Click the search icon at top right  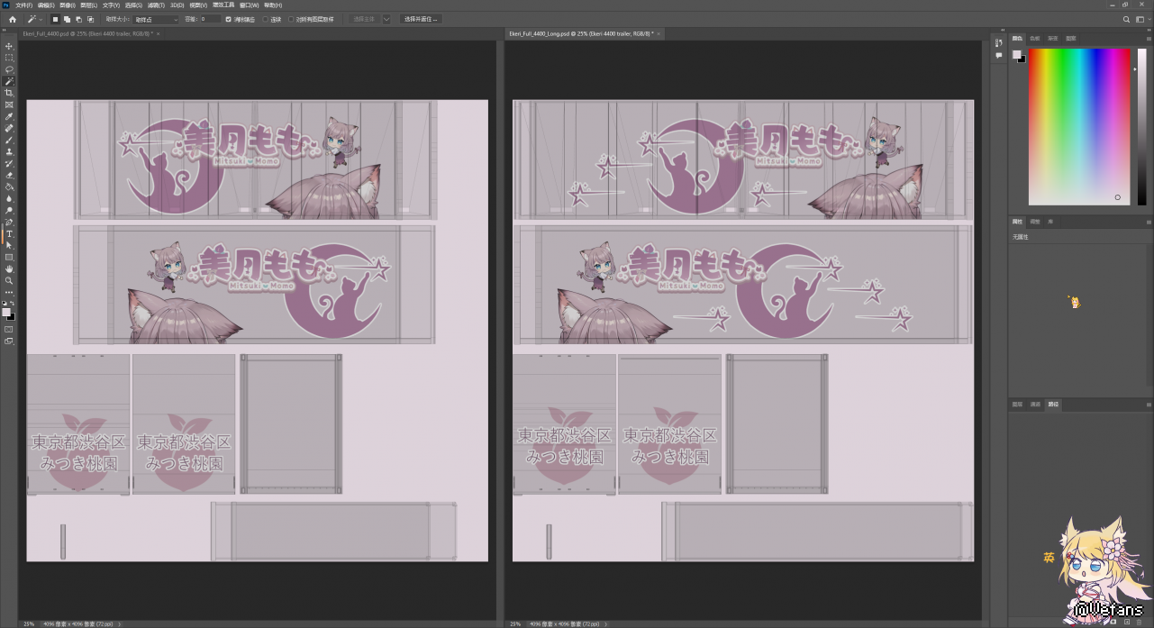[1126, 19]
